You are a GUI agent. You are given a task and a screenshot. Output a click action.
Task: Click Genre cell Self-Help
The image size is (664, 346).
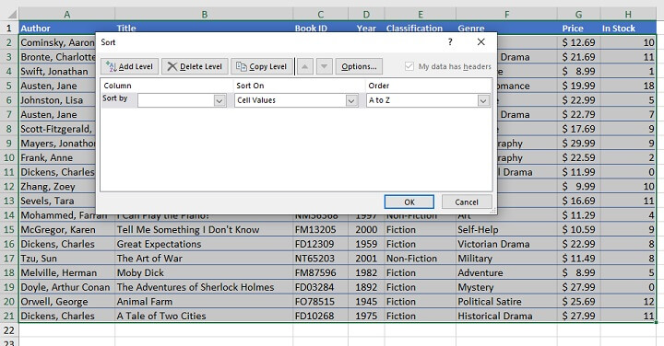(507, 230)
